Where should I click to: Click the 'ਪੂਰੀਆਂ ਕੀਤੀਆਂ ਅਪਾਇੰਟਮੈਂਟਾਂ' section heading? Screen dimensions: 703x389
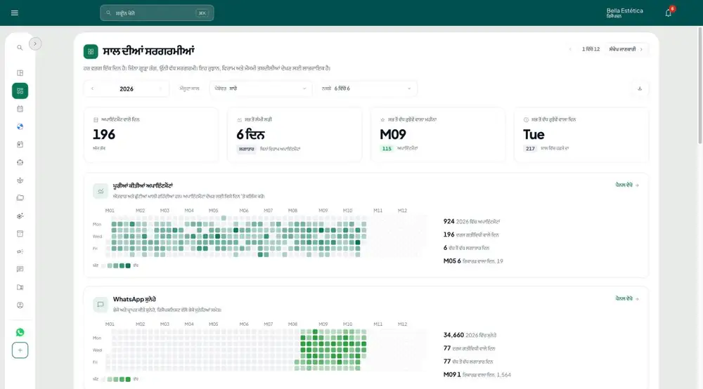pyautogui.click(x=143, y=185)
